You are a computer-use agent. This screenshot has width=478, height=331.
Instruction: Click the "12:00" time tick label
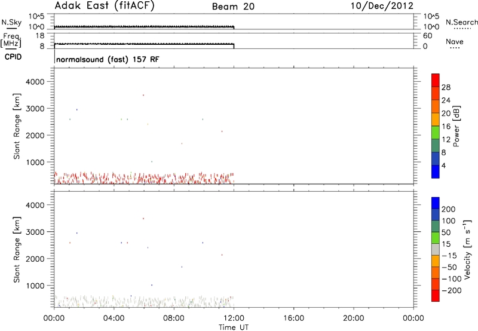tap(234, 318)
